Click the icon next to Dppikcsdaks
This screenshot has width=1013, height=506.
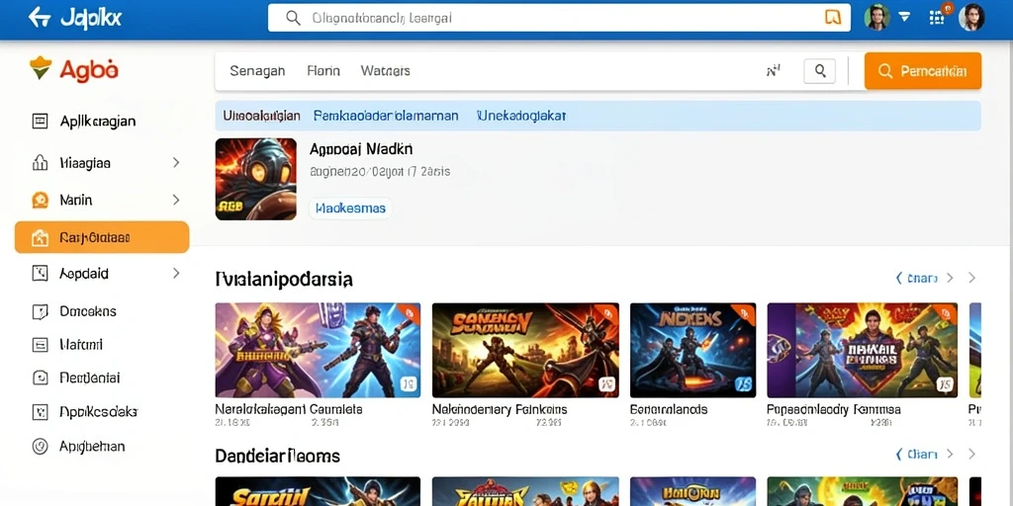40,412
